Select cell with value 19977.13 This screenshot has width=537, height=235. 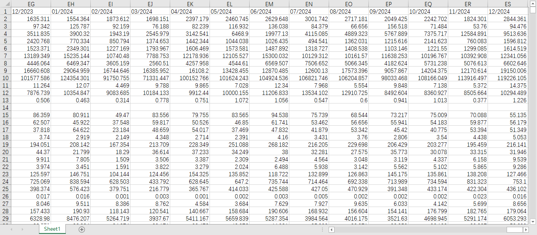tap(269, 33)
